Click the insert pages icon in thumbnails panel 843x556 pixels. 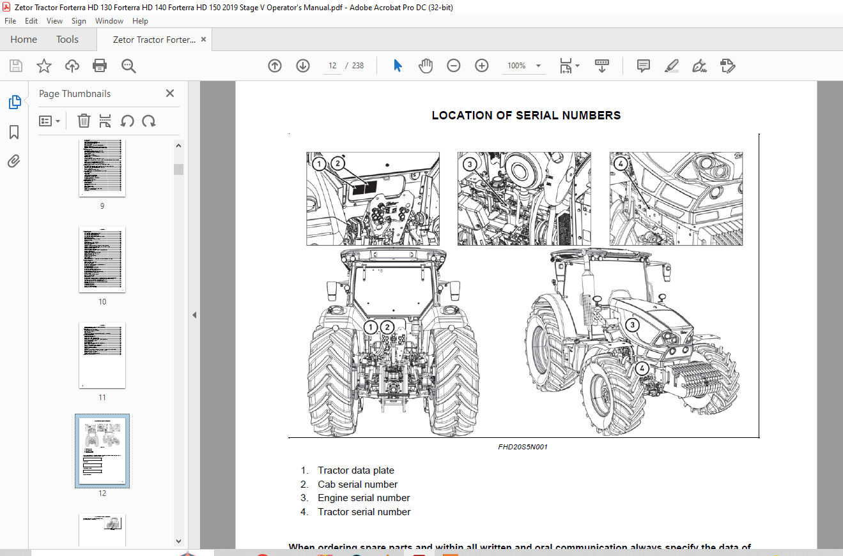pyautogui.click(x=105, y=121)
